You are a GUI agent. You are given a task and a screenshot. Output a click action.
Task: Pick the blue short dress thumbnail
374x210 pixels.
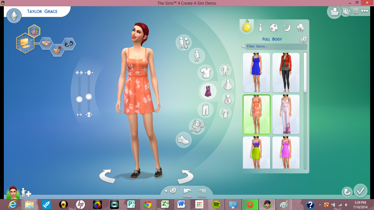coord(257,73)
